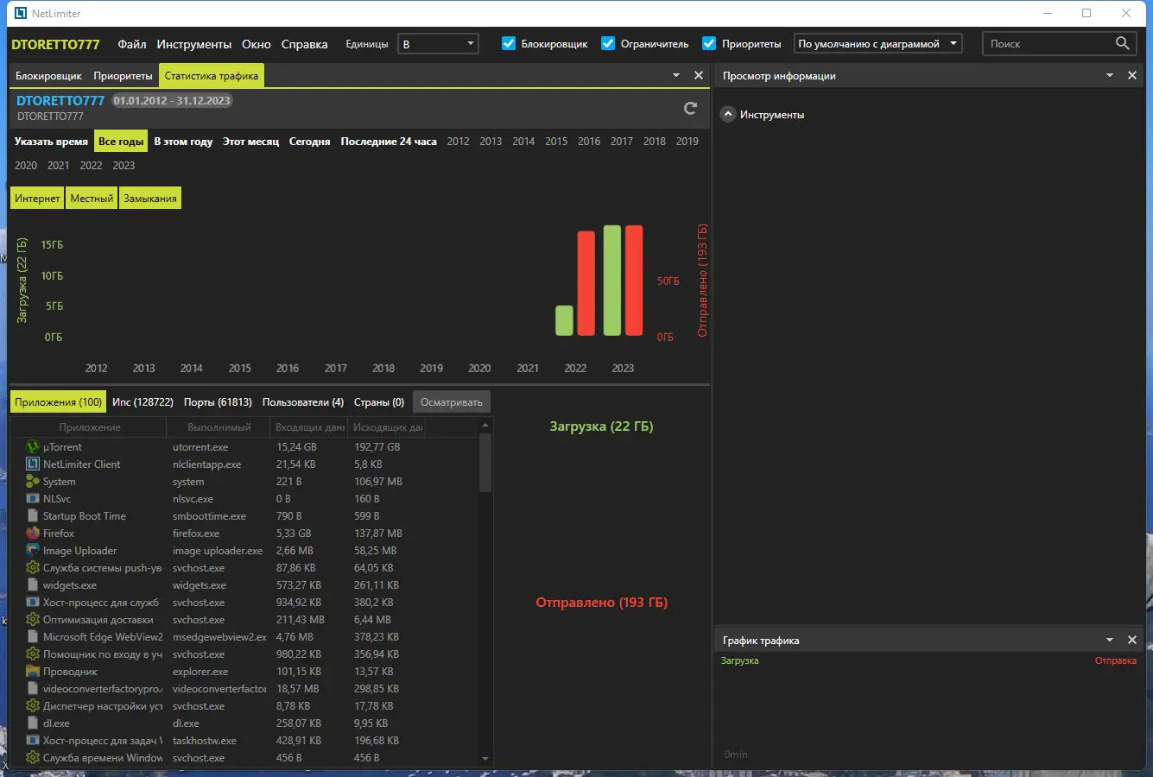1153x777 pixels.
Task: Select the Сегодня period
Action: coord(310,142)
